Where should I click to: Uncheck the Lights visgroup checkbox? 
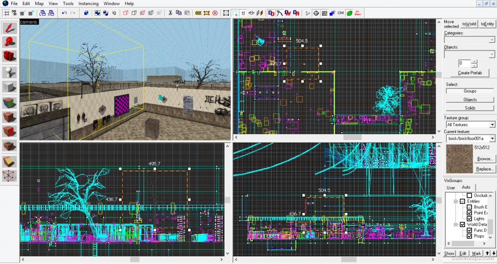pyautogui.click(x=470, y=218)
